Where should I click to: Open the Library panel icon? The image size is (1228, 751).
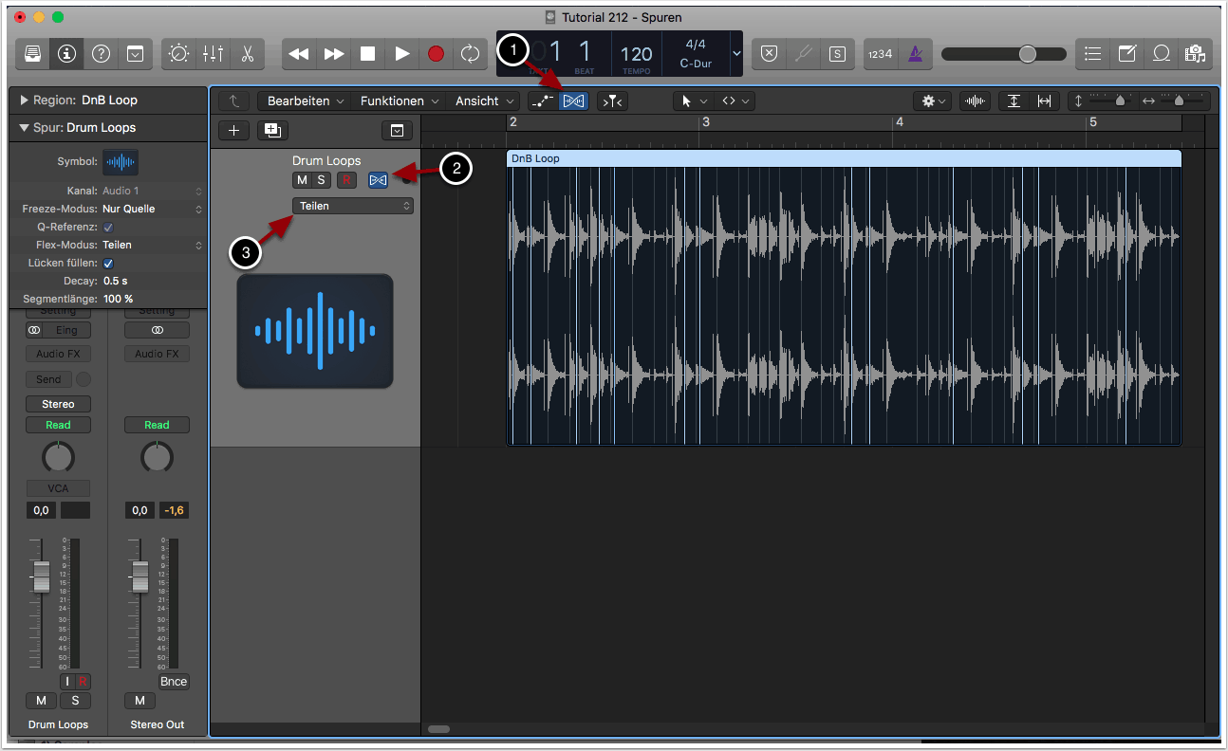[x=33, y=54]
